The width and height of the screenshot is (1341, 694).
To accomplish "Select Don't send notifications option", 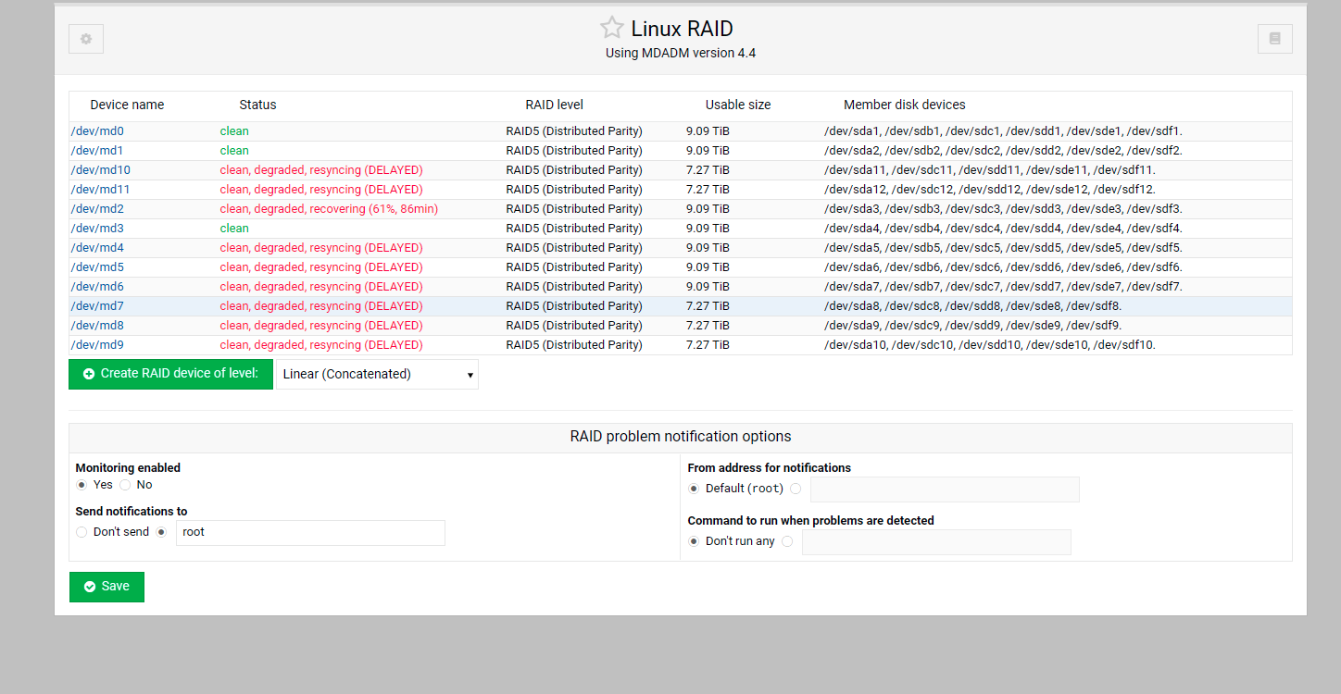I will tap(81, 532).
